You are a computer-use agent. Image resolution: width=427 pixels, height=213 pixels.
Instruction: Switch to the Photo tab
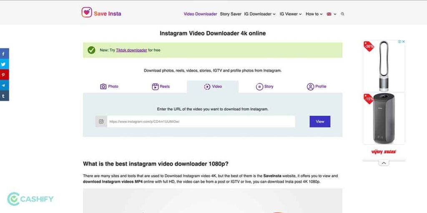(x=109, y=87)
